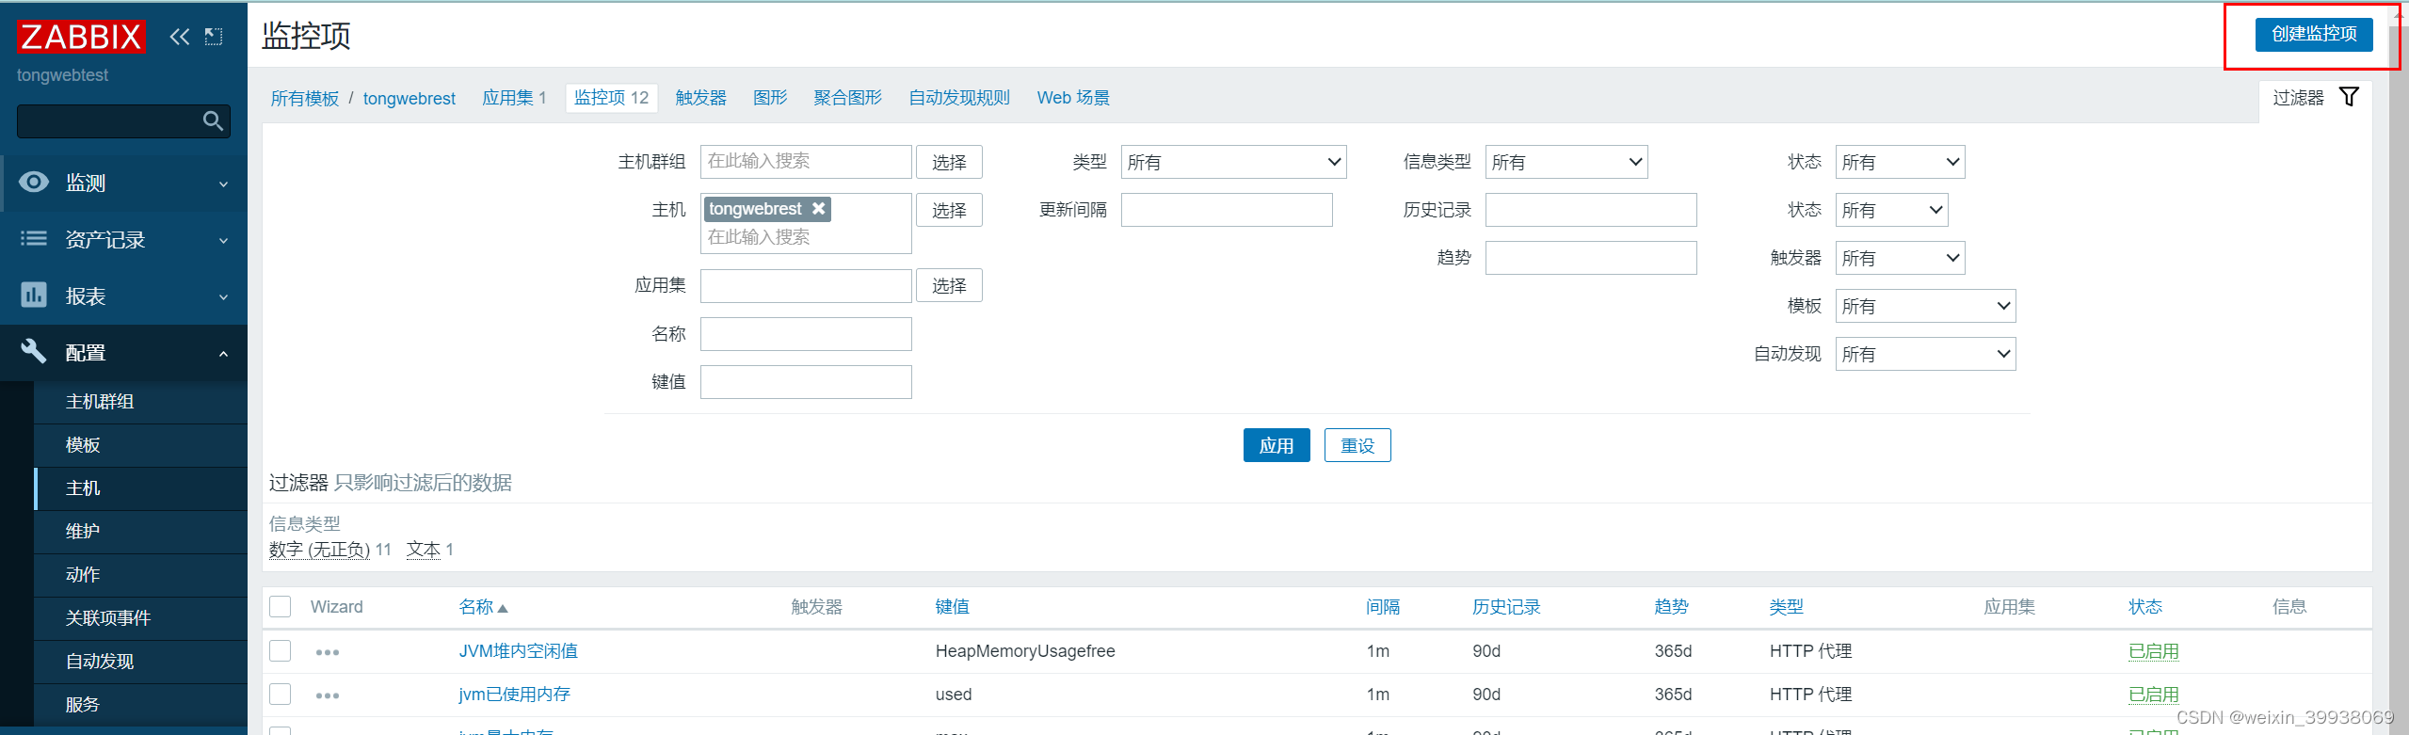The image size is (2409, 735).
Task: Switch to 自动发现规则 tab
Action: point(959,98)
